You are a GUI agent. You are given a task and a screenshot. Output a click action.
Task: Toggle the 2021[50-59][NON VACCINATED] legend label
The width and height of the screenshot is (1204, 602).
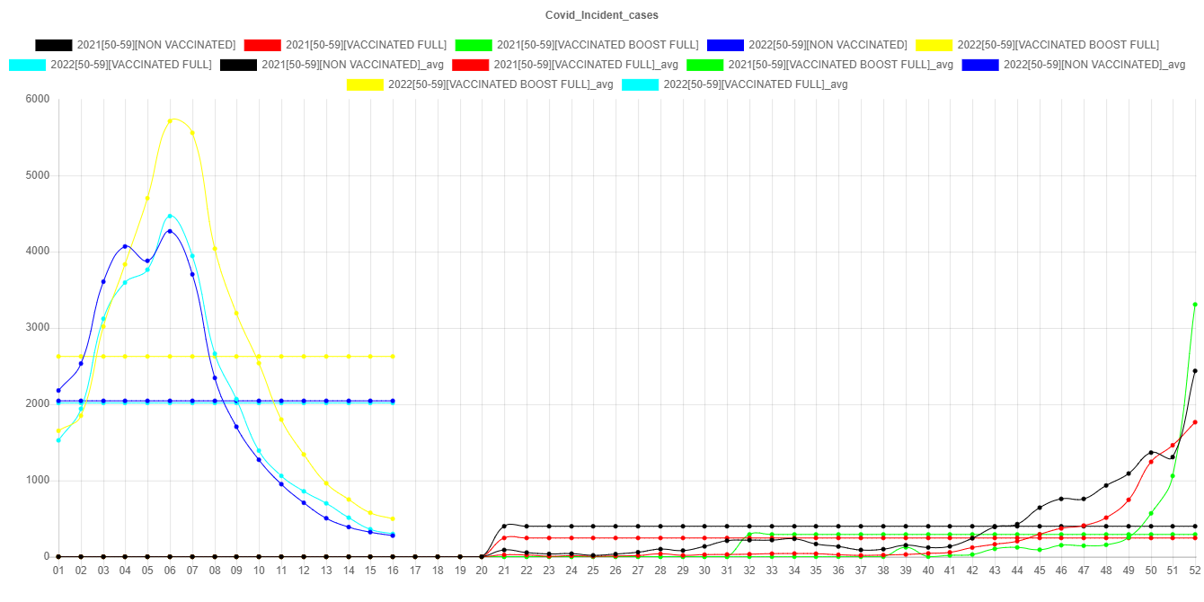pyautogui.click(x=156, y=45)
